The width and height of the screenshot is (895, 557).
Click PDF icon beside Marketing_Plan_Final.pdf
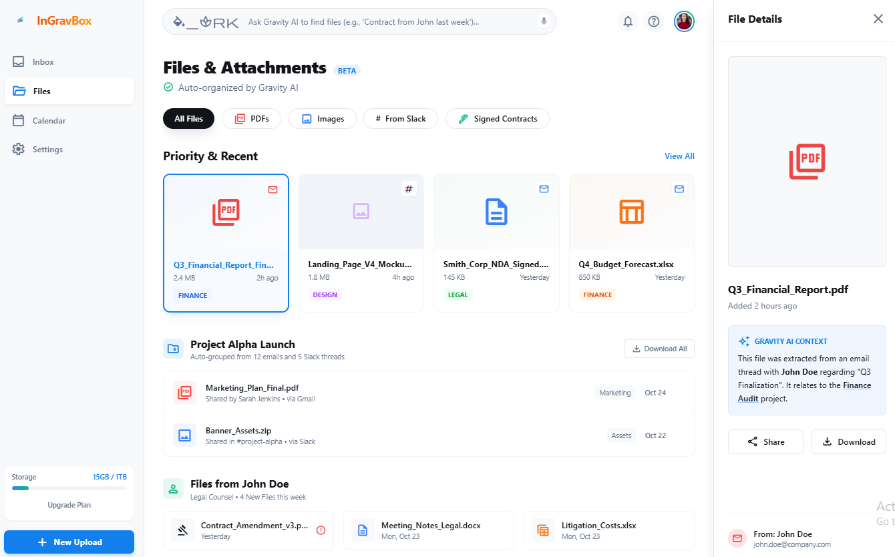pyautogui.click(x=184, y=393)
